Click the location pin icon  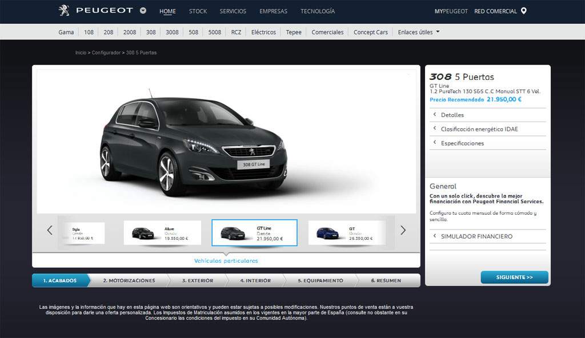(x=524, y=11)
